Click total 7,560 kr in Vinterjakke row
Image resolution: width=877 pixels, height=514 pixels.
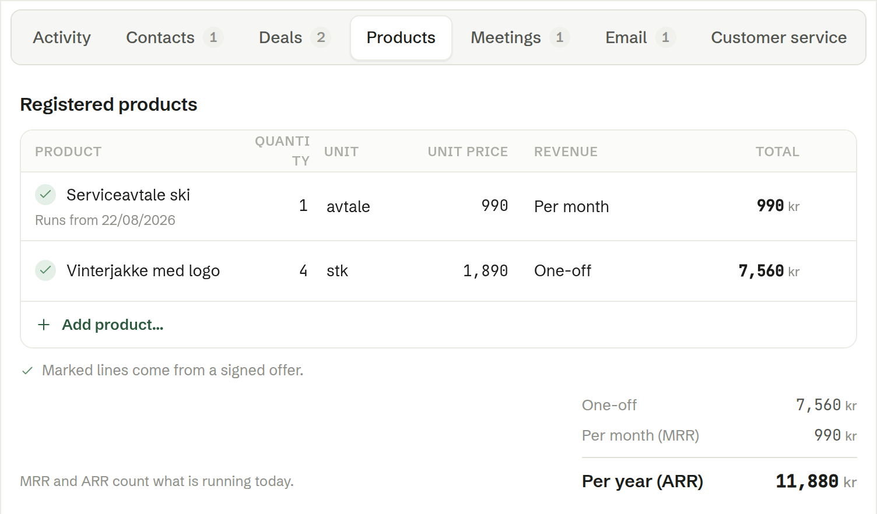[769, 271]
